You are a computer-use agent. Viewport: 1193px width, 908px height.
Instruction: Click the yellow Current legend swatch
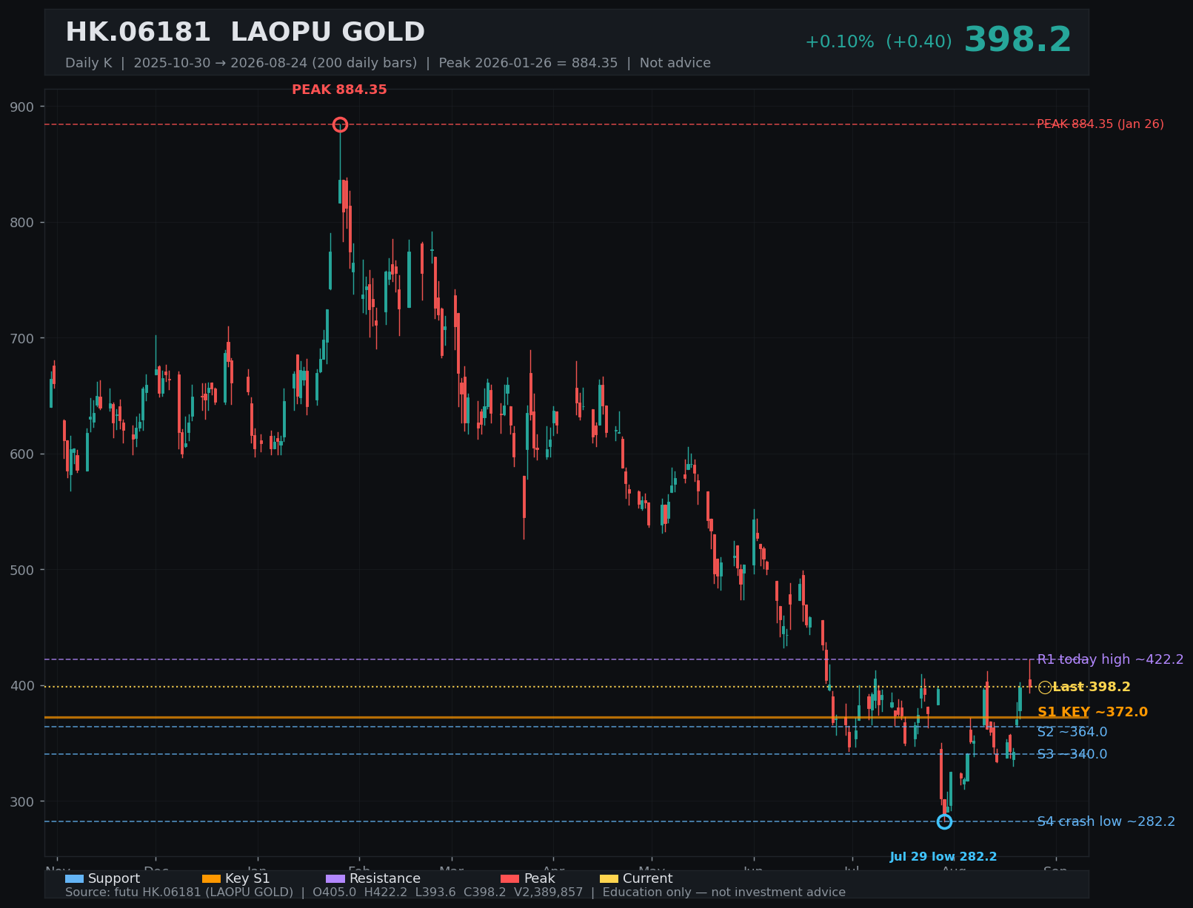point(609,878)
